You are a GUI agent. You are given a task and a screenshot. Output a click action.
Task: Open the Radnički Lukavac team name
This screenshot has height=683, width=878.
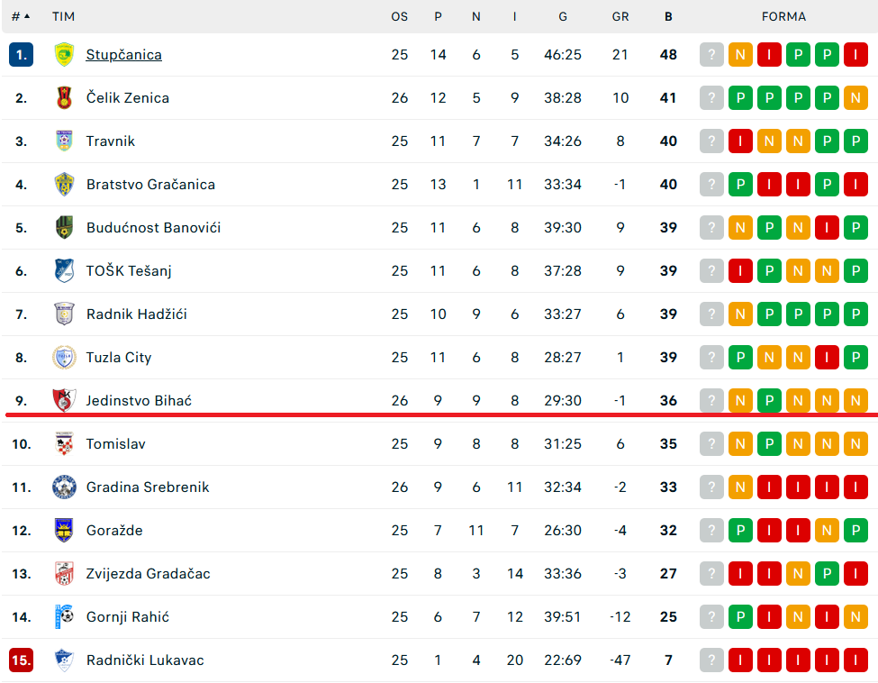coord(145,660)
